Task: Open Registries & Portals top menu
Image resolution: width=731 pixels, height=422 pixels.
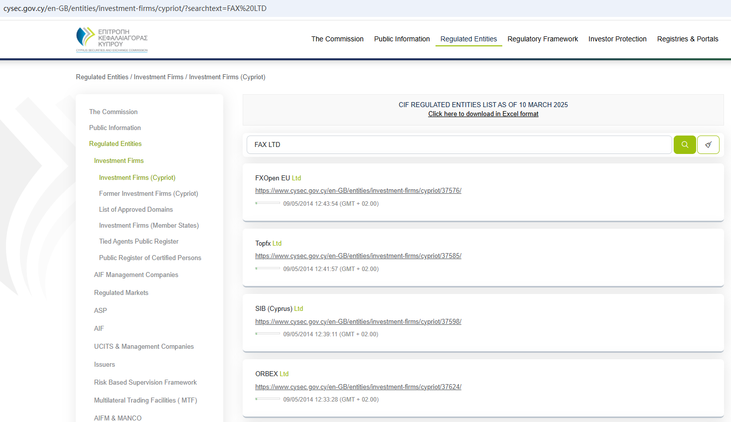Action: click(x=688, y=39)
